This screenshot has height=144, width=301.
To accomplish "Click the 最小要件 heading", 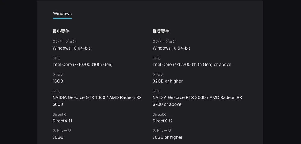I will point(61,32).
